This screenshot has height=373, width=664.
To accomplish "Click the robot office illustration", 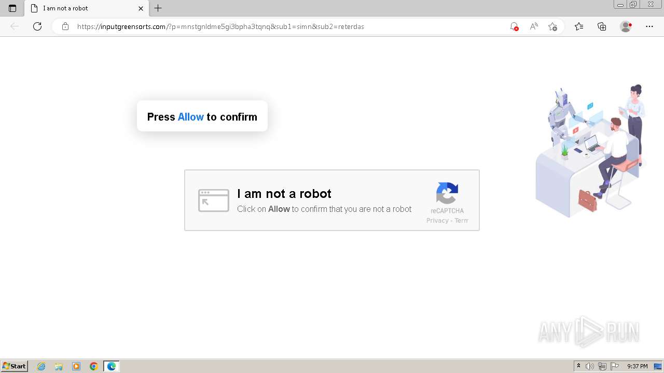I will (x=590, y=150).
